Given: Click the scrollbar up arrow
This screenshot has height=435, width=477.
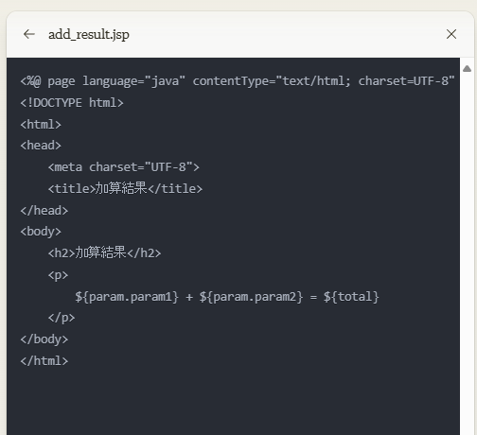Looking at the screenshot, I should point(467,69).
